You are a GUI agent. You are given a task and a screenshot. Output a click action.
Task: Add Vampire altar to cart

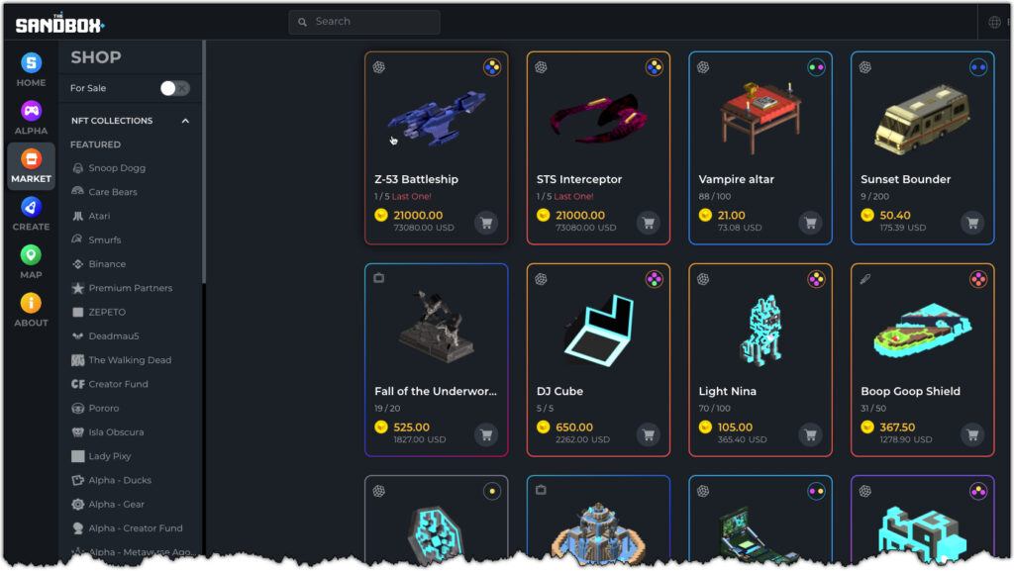(x=810, y=223)
